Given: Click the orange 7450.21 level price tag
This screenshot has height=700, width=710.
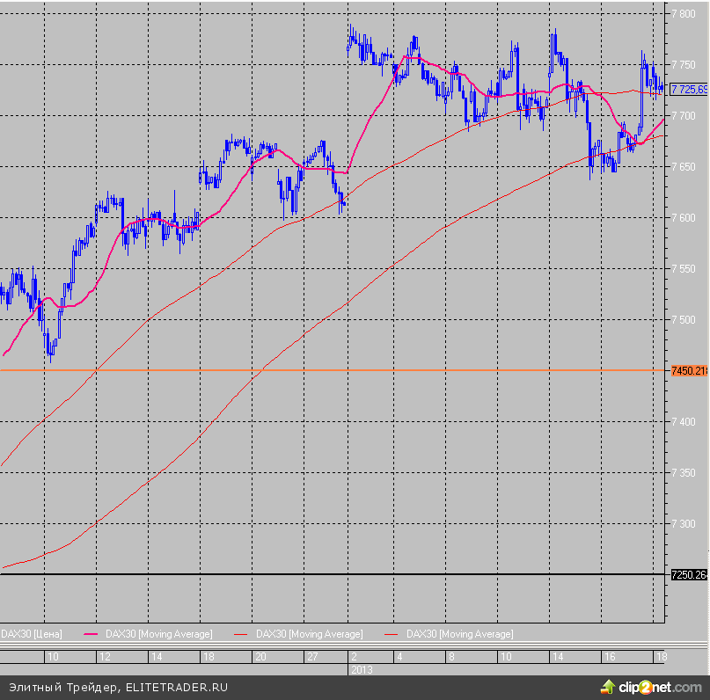Looking at the screenshot, I should tap(689, 371).
